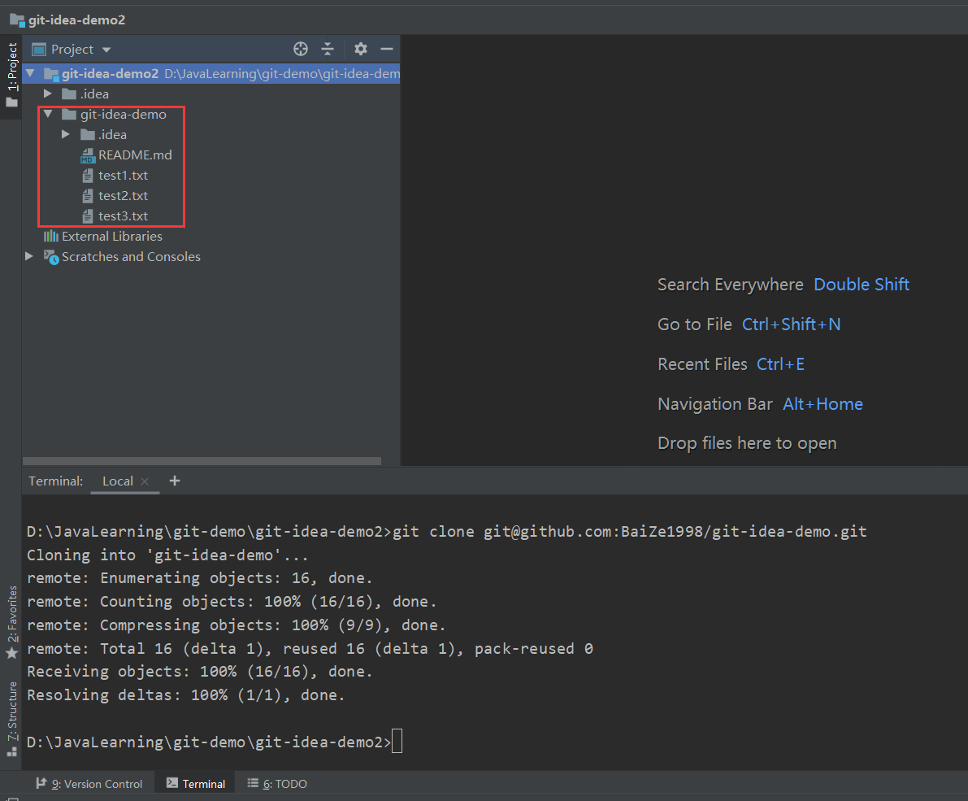Viewport: 968px width, 801px height.
Task: Close the Local terminal tab
Action: [x=145, y=481]
